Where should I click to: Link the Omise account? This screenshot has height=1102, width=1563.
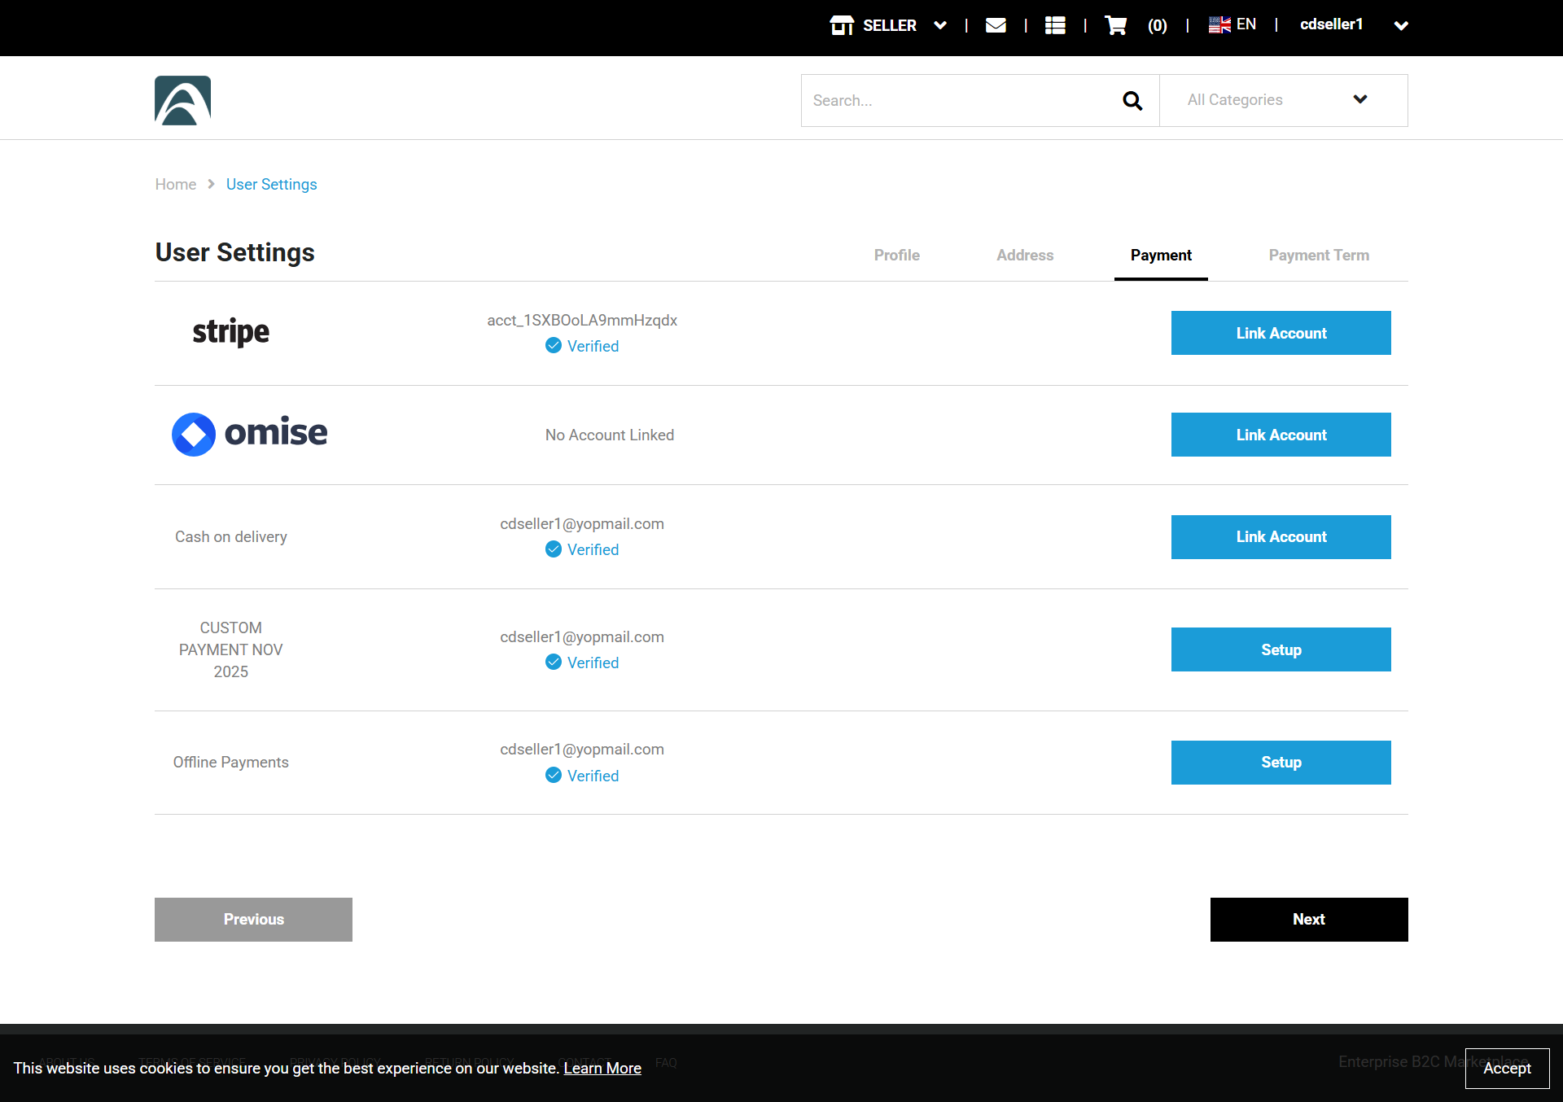click(x=1281, y=435)
